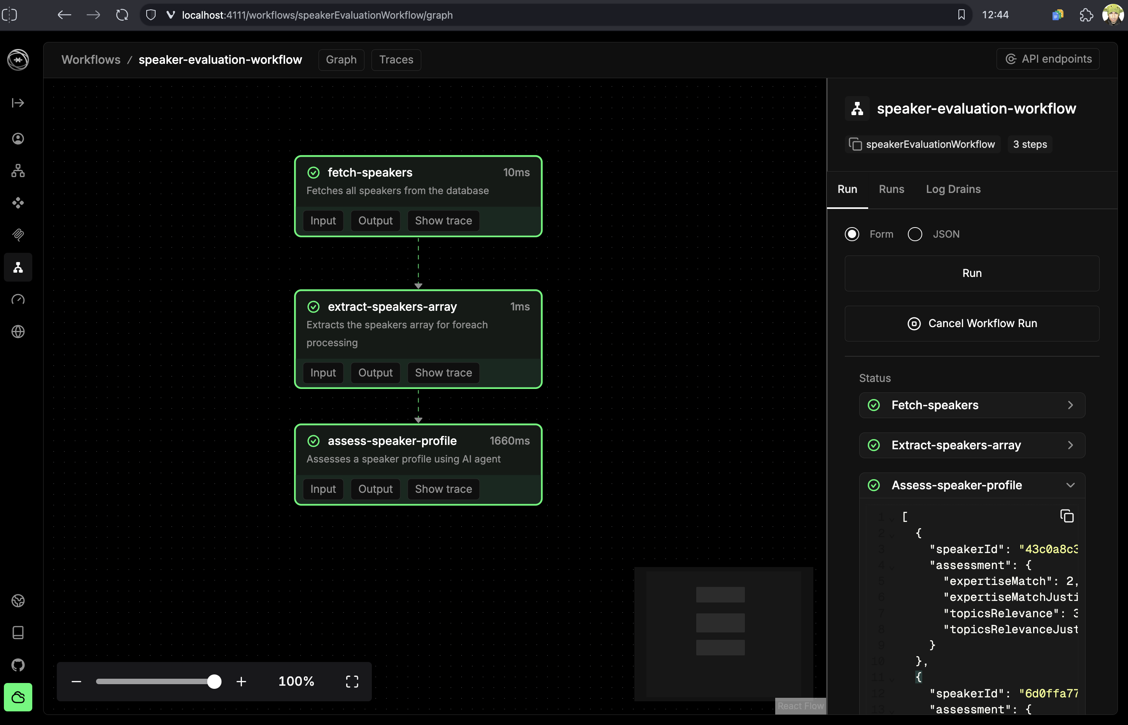Open the Traces tab
The image size is (1128, 725).
[396, 60]
